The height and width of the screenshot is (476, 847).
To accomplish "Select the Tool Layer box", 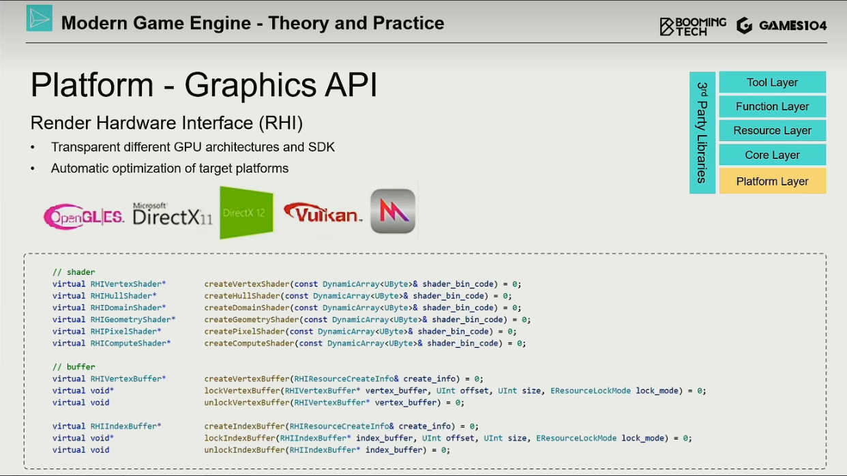I will pos(772,83).
